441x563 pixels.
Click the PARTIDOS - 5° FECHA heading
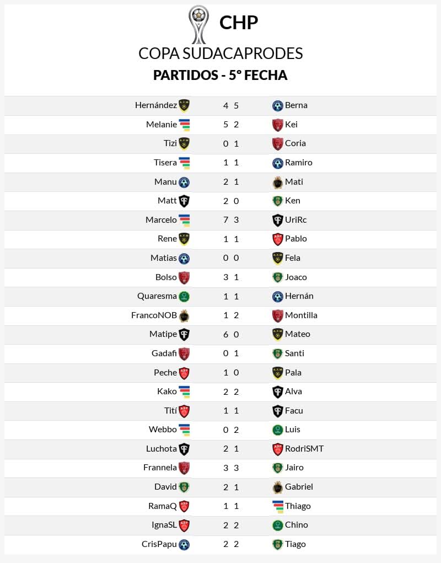coord(220,76)
